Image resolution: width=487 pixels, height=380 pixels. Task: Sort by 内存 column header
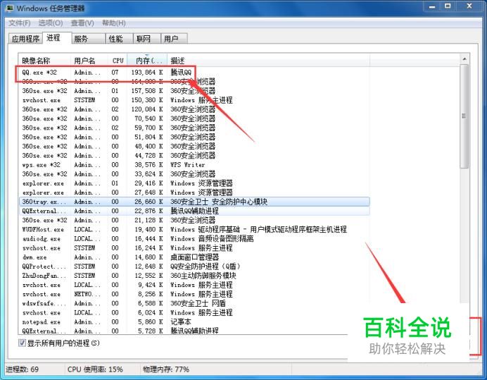click(x=147, y=61)
